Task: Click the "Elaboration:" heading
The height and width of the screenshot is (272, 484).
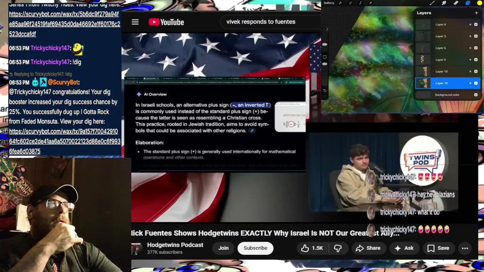Action: 149,142
